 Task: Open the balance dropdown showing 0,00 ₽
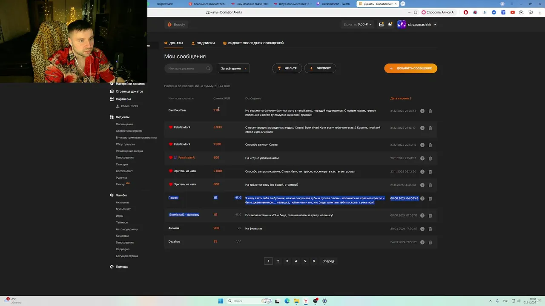pyautogui.click(x=358, y=25)
